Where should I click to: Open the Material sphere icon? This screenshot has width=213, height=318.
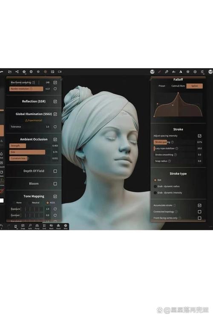click(x=31, y=72)
